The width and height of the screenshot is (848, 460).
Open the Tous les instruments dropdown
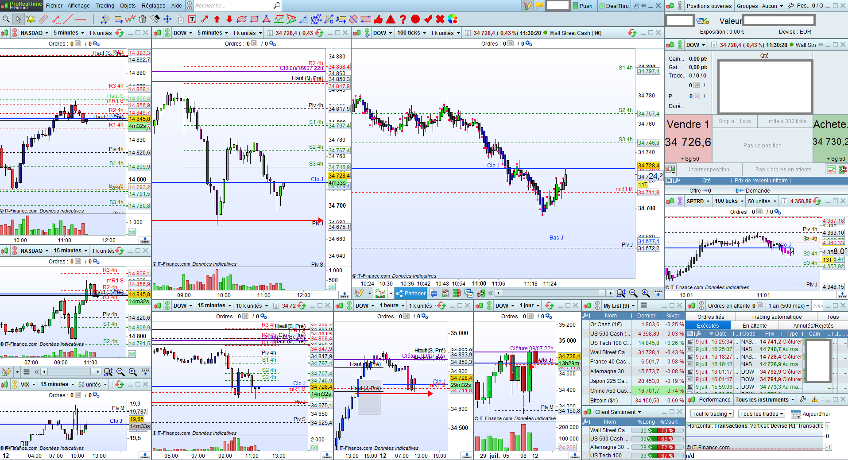coord(765,399)
